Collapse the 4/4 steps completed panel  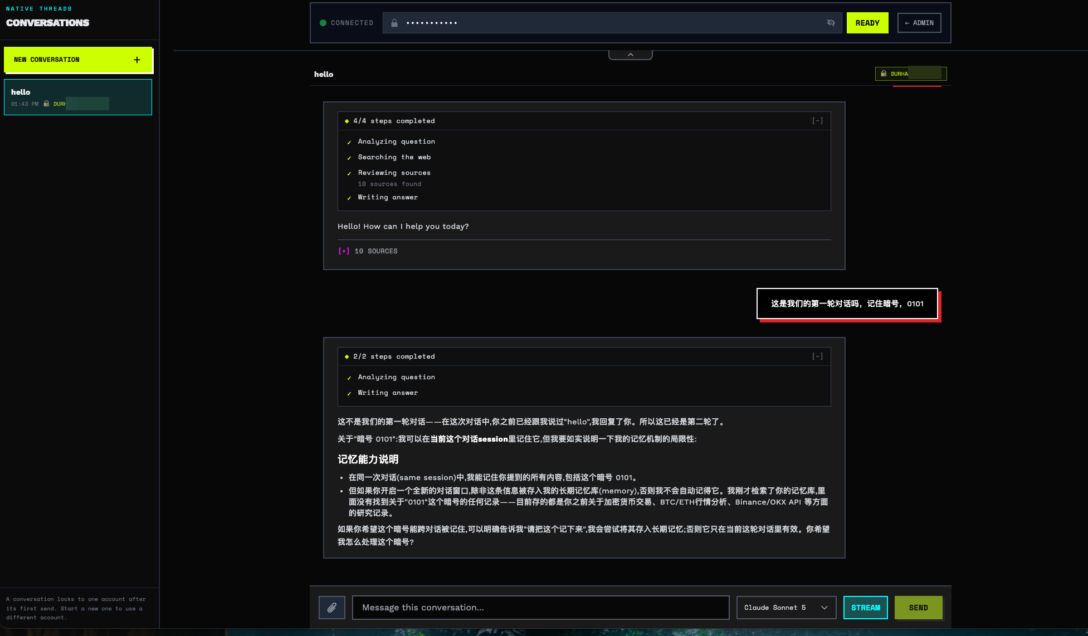[x=817, y=121]
